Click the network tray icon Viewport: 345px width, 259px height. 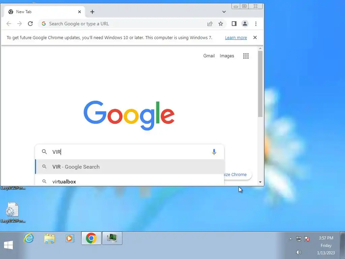click(299, 239)
